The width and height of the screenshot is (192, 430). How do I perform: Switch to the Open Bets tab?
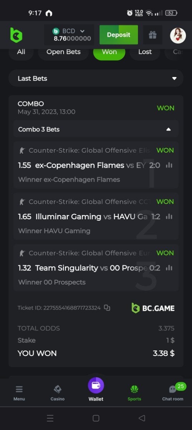63,52
